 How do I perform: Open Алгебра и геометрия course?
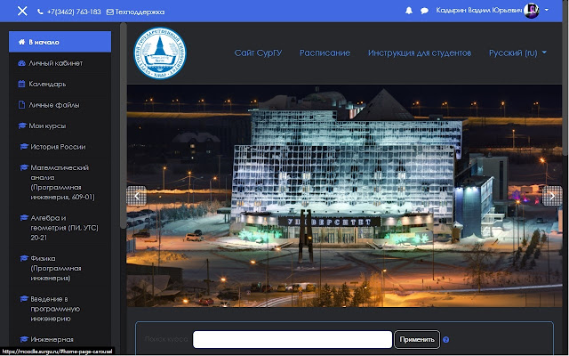coord(60,228)
